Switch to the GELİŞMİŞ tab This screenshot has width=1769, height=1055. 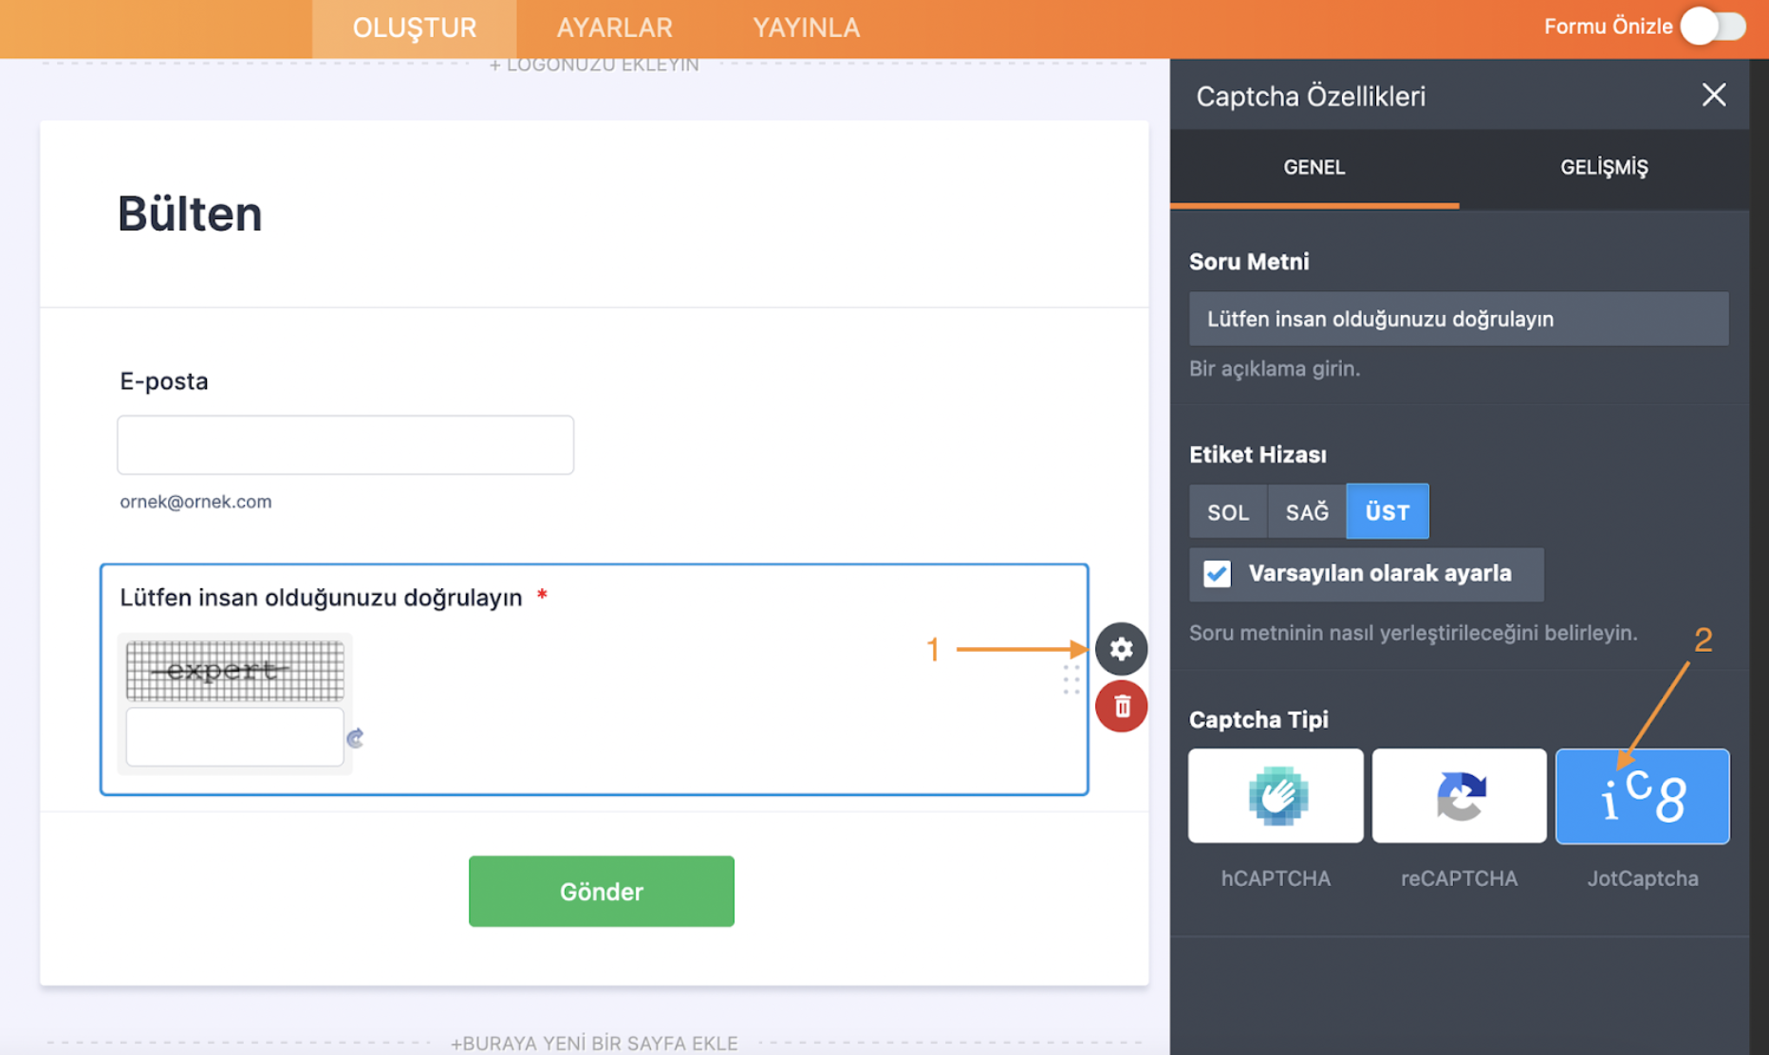pyautogui.click(x=1604, y=168)
